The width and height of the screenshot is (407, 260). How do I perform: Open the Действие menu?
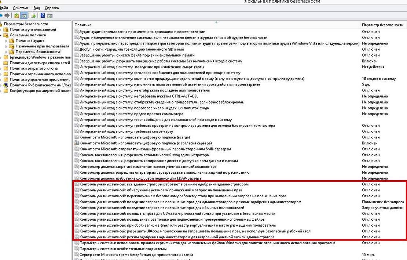point(21,8)
